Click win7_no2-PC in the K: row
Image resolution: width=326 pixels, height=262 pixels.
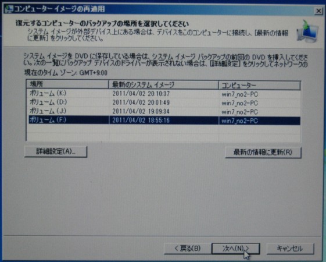tap(240, 94)
